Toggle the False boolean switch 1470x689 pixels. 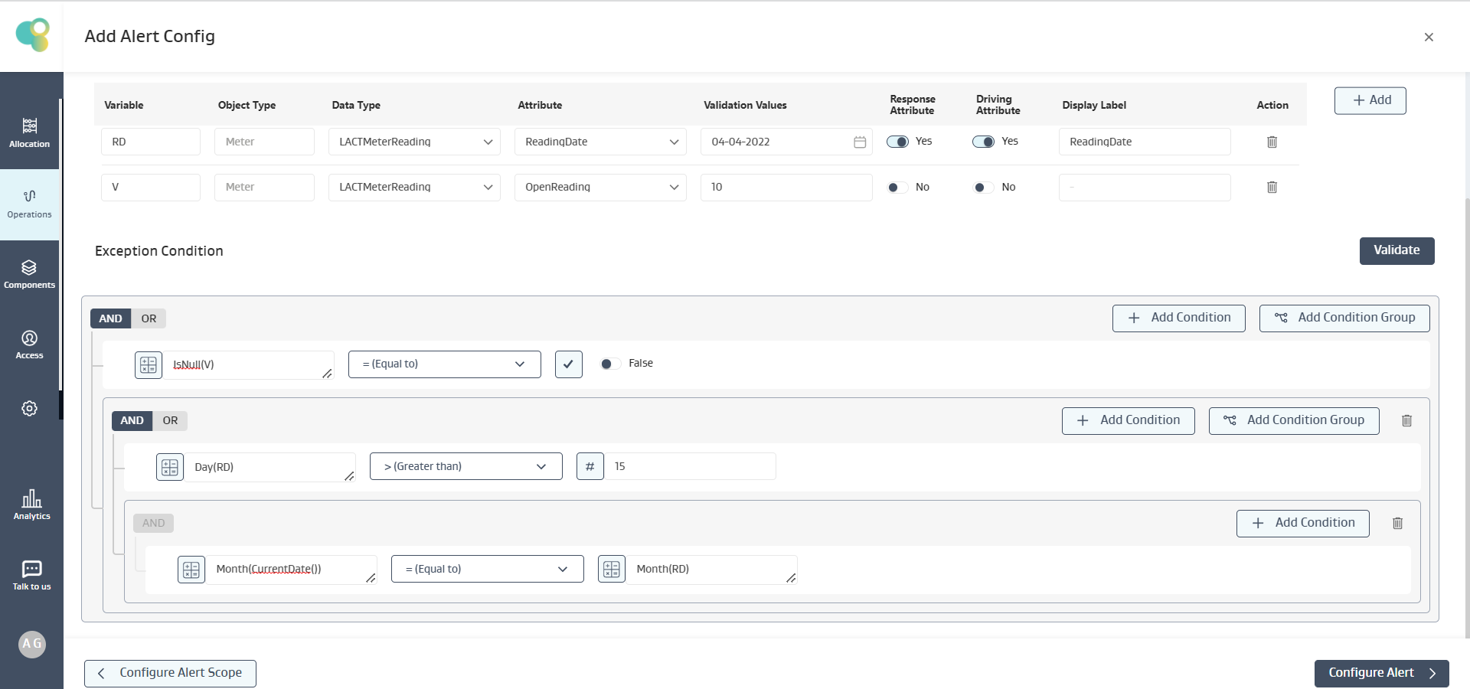(x=610, y=364)
